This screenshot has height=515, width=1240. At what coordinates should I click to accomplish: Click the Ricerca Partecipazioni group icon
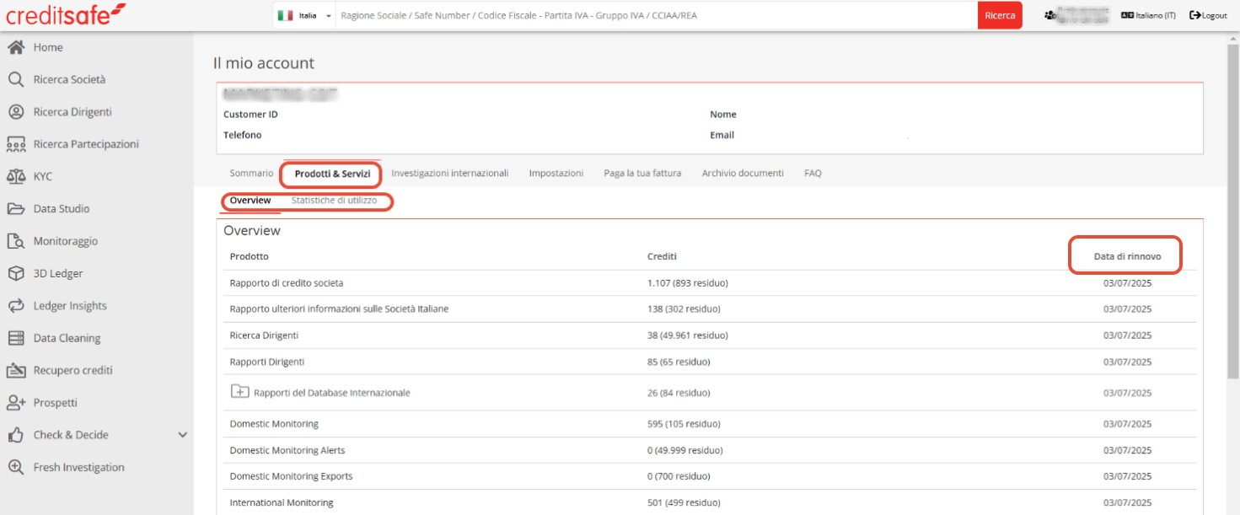pos(15,144)
